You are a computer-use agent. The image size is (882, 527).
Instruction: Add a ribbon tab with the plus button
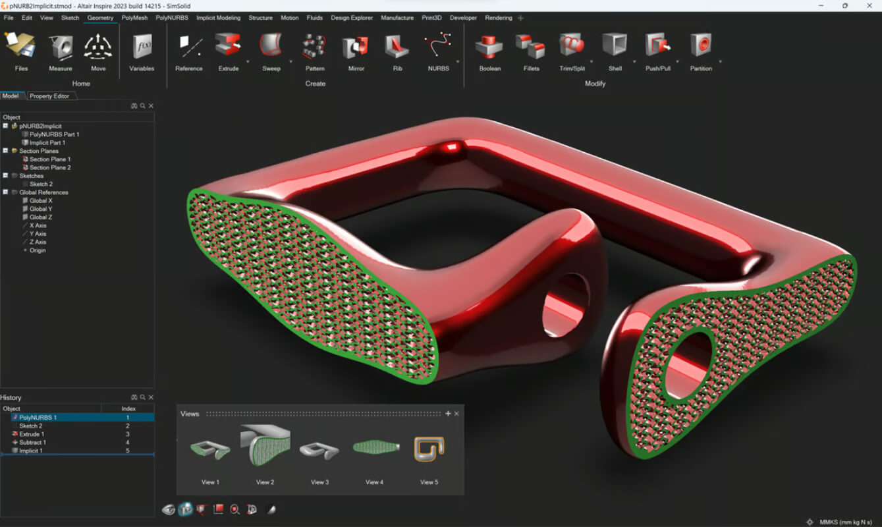[x=521, y=18]
